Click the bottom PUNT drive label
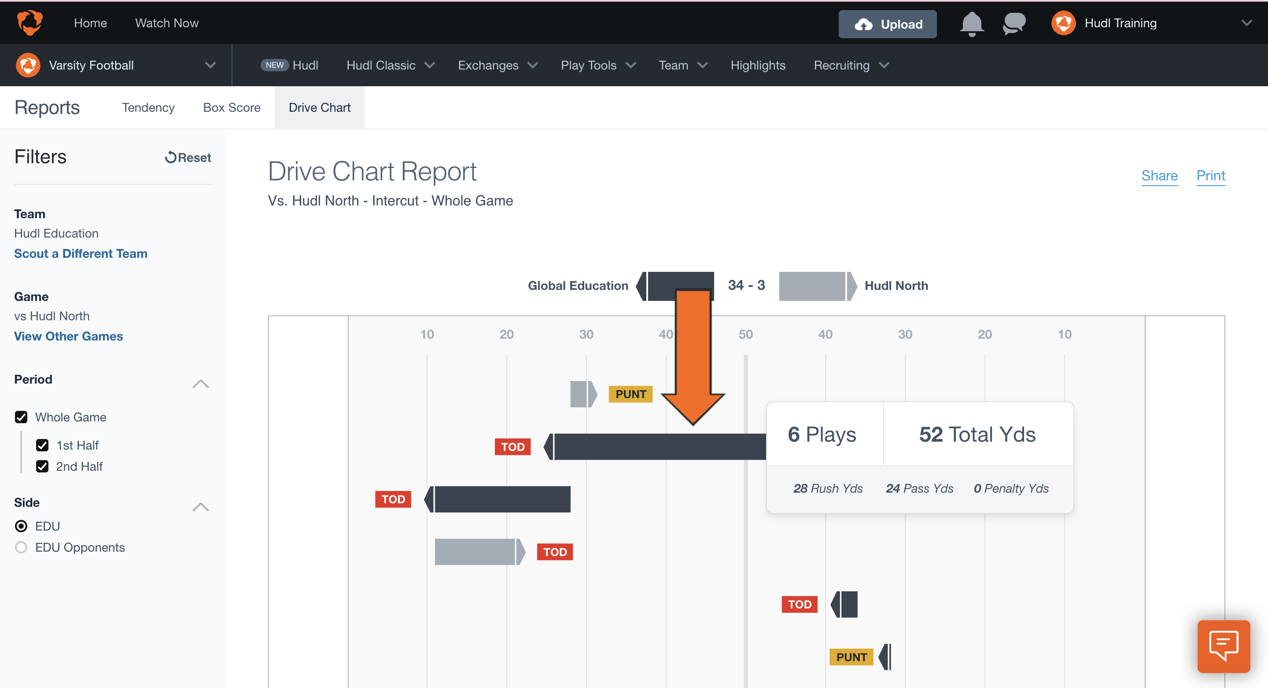Viewport: 1268px width, 688px height. pyautogui.click(x=851, y=657)
